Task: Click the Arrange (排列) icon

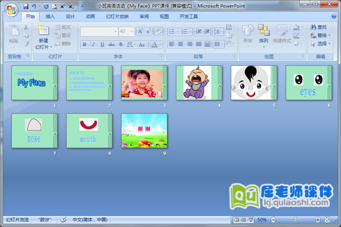Action: coord(264,31)
